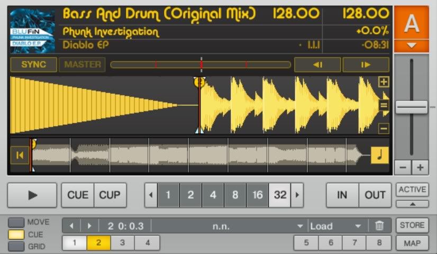Click the waveform zoom out minus icon
Image resolution: width=437 pixels, height=254 pixels.
(x=384, y=128)
